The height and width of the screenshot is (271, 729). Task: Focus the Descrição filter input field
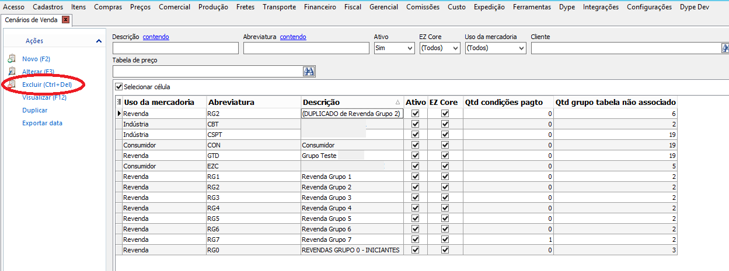(x=176, y=48)
